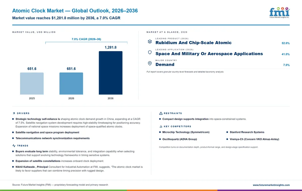Screen dimensions: 302x191
Task: Click the Market At A Glance, 2026 heading
Action: point(167,32)
